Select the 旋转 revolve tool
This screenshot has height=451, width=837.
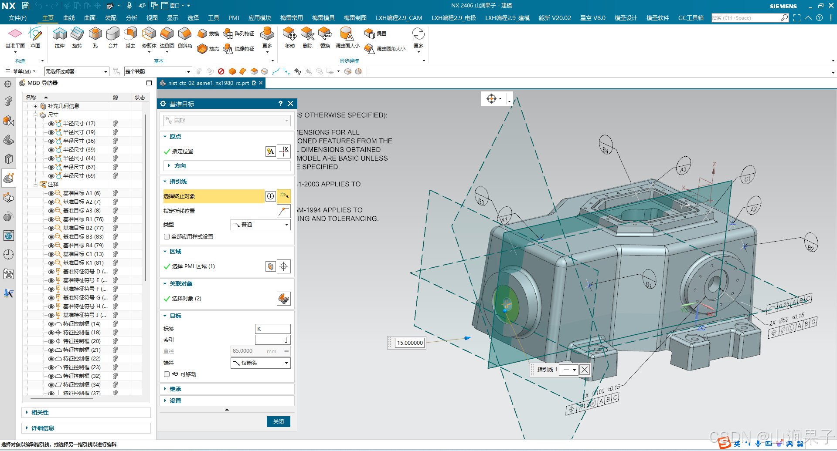[77, 37]
